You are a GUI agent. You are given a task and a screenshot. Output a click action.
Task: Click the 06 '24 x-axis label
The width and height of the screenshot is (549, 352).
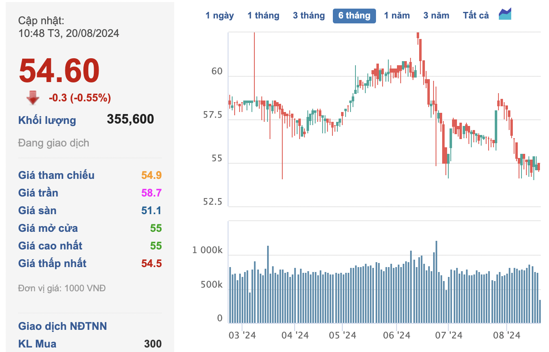point(397,335)
